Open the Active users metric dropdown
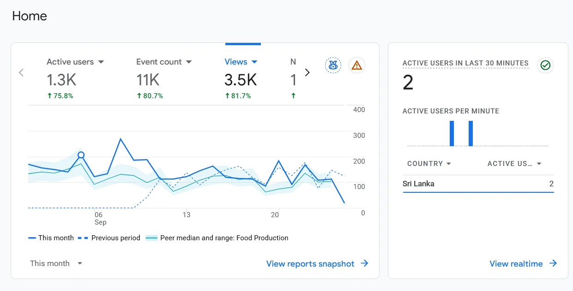This screenshot has width=573, height=291. coord(101,62)
